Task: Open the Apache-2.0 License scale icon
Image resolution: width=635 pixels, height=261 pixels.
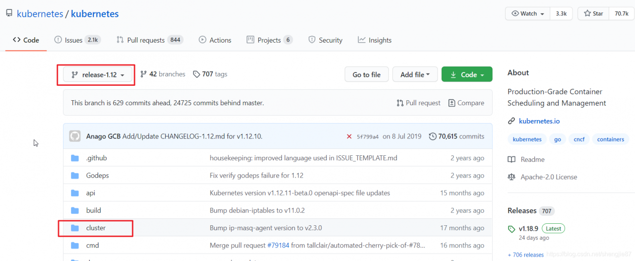Action: point(511,177)
